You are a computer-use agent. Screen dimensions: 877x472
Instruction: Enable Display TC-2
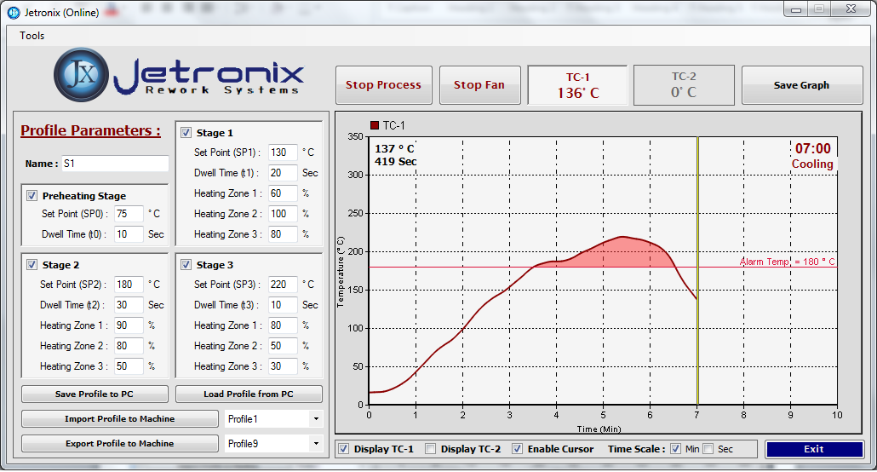click(x=430, y=449)
